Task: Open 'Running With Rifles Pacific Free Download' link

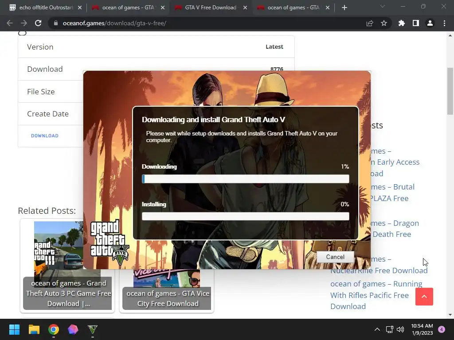Action: coord(376,295)
